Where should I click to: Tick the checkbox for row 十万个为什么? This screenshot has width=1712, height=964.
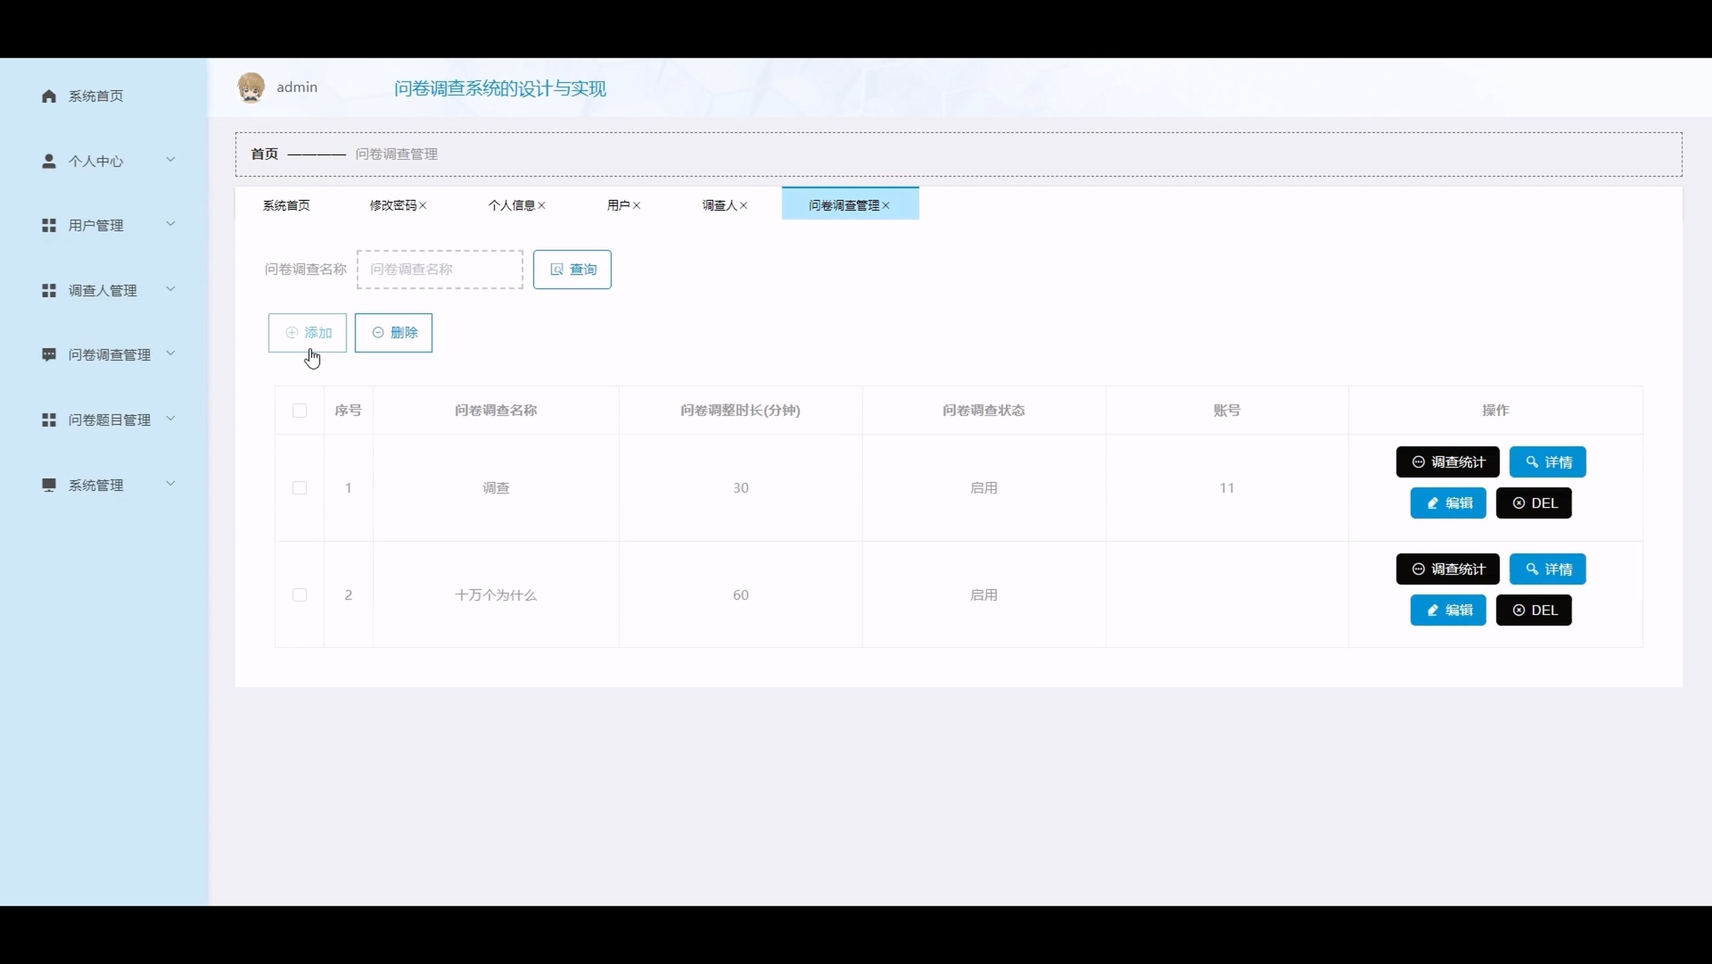pos(300,595)
